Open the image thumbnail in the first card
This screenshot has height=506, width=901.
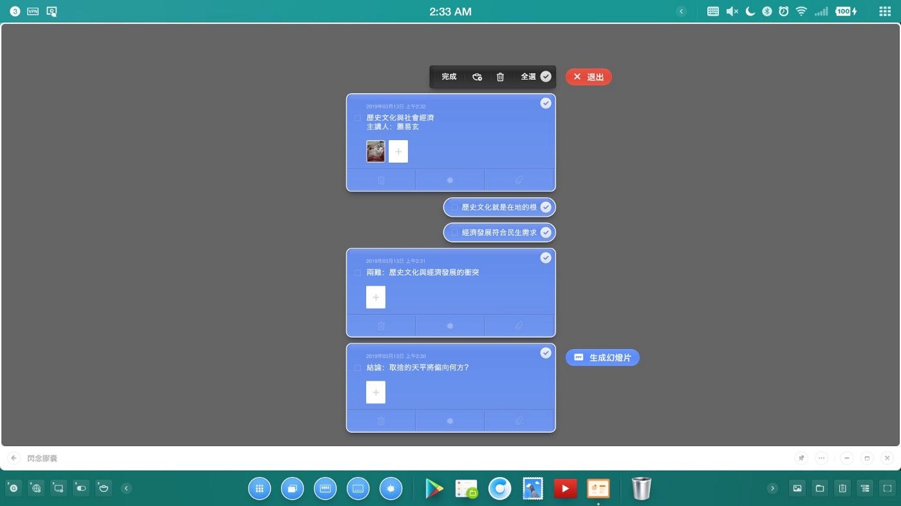376,152
